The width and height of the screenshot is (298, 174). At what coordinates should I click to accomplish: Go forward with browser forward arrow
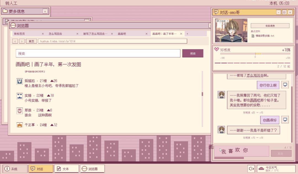tap(22, 41)
